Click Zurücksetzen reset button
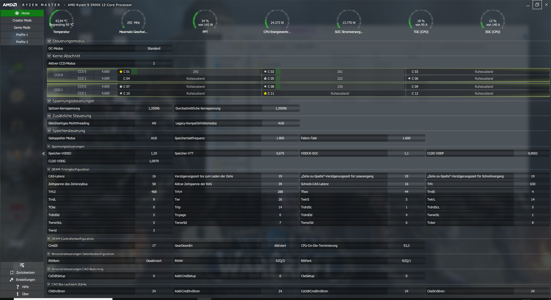The width and height of the screenshot is (551, 300). (22, 272)
